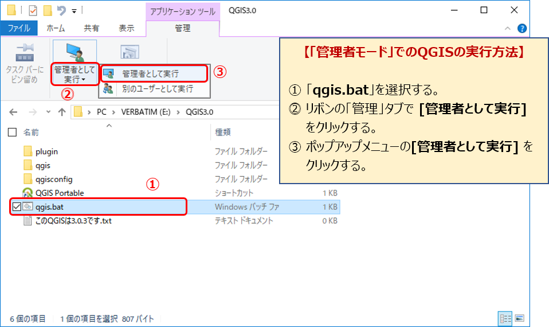Viewport: 549px width, 327px height.
Task: Click VERBATIM (E:) in the address path
Action: click(x=146, y=112)
